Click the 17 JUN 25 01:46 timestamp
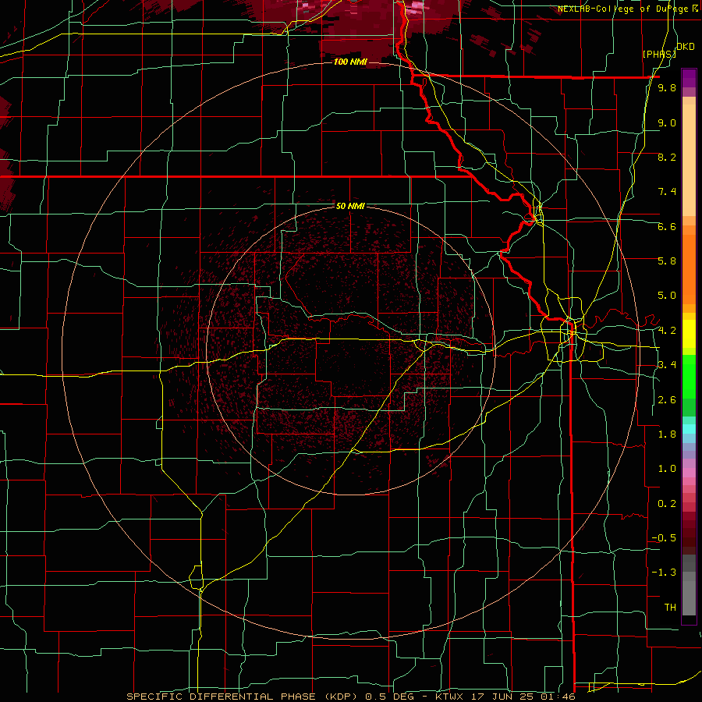 [x=523, y=697]
